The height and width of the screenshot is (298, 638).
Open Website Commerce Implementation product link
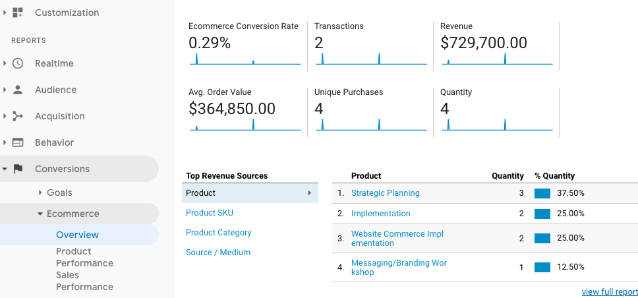[x=397, y=239]
